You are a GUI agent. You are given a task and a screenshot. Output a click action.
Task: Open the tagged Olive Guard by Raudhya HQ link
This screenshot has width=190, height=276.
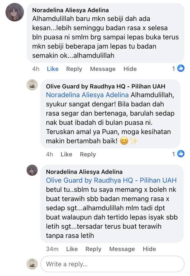[x=111, y=181]
